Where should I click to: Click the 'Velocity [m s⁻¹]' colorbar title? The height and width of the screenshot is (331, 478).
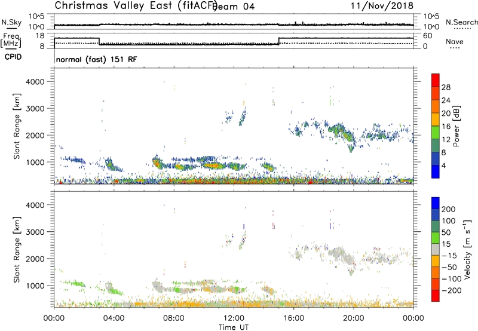(467, 249)
